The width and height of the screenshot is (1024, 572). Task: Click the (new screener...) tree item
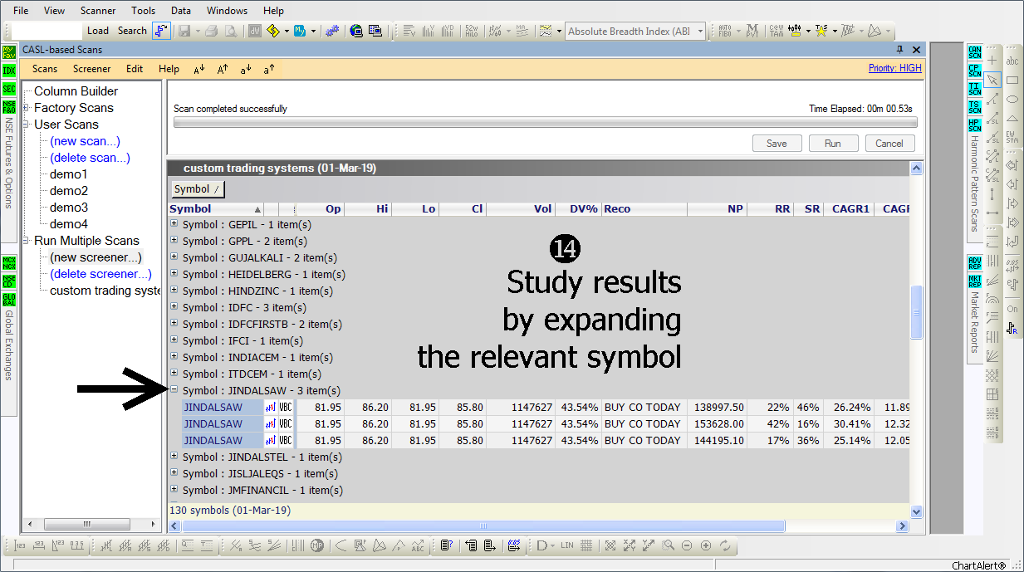coord(96,257)
